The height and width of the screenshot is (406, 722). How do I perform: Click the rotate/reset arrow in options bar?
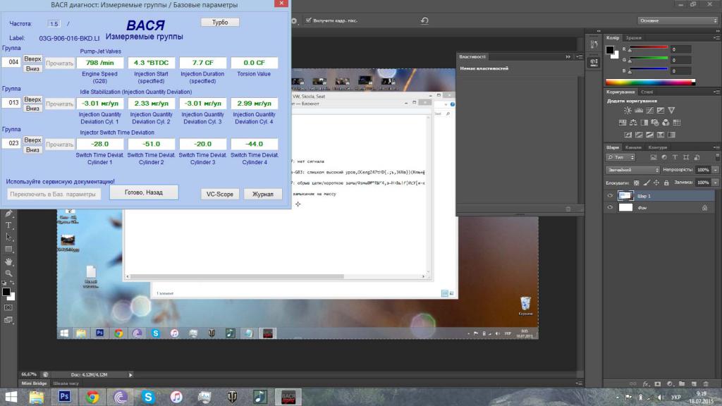pyautogui.click(x=424, y=20)
